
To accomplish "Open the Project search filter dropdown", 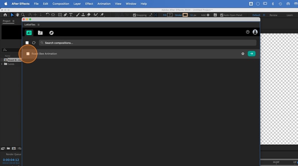I will click(5, 50).
